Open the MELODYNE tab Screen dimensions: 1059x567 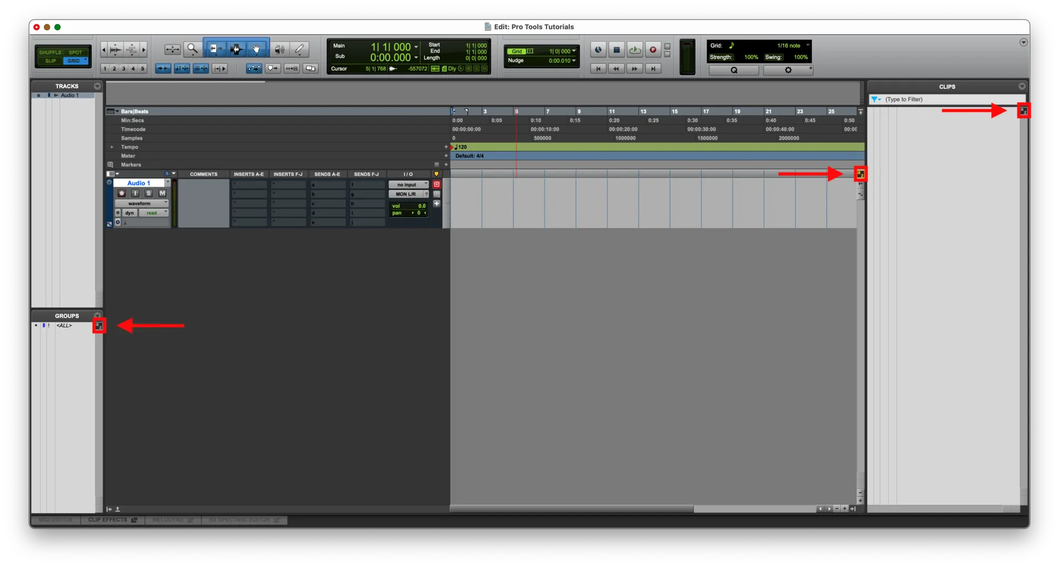point(173,520)
